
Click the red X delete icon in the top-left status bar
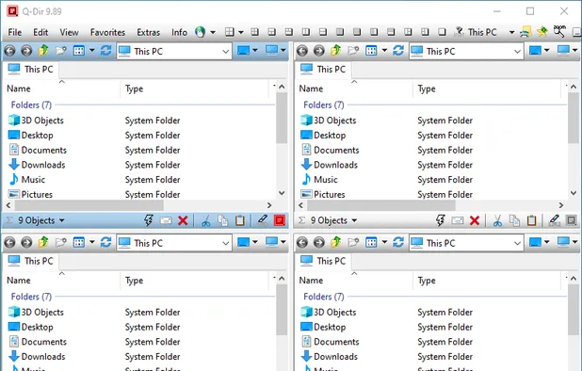(183, 220)
